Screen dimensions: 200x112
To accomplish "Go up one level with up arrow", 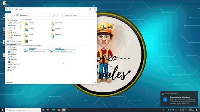I will [x=15, y=15].
